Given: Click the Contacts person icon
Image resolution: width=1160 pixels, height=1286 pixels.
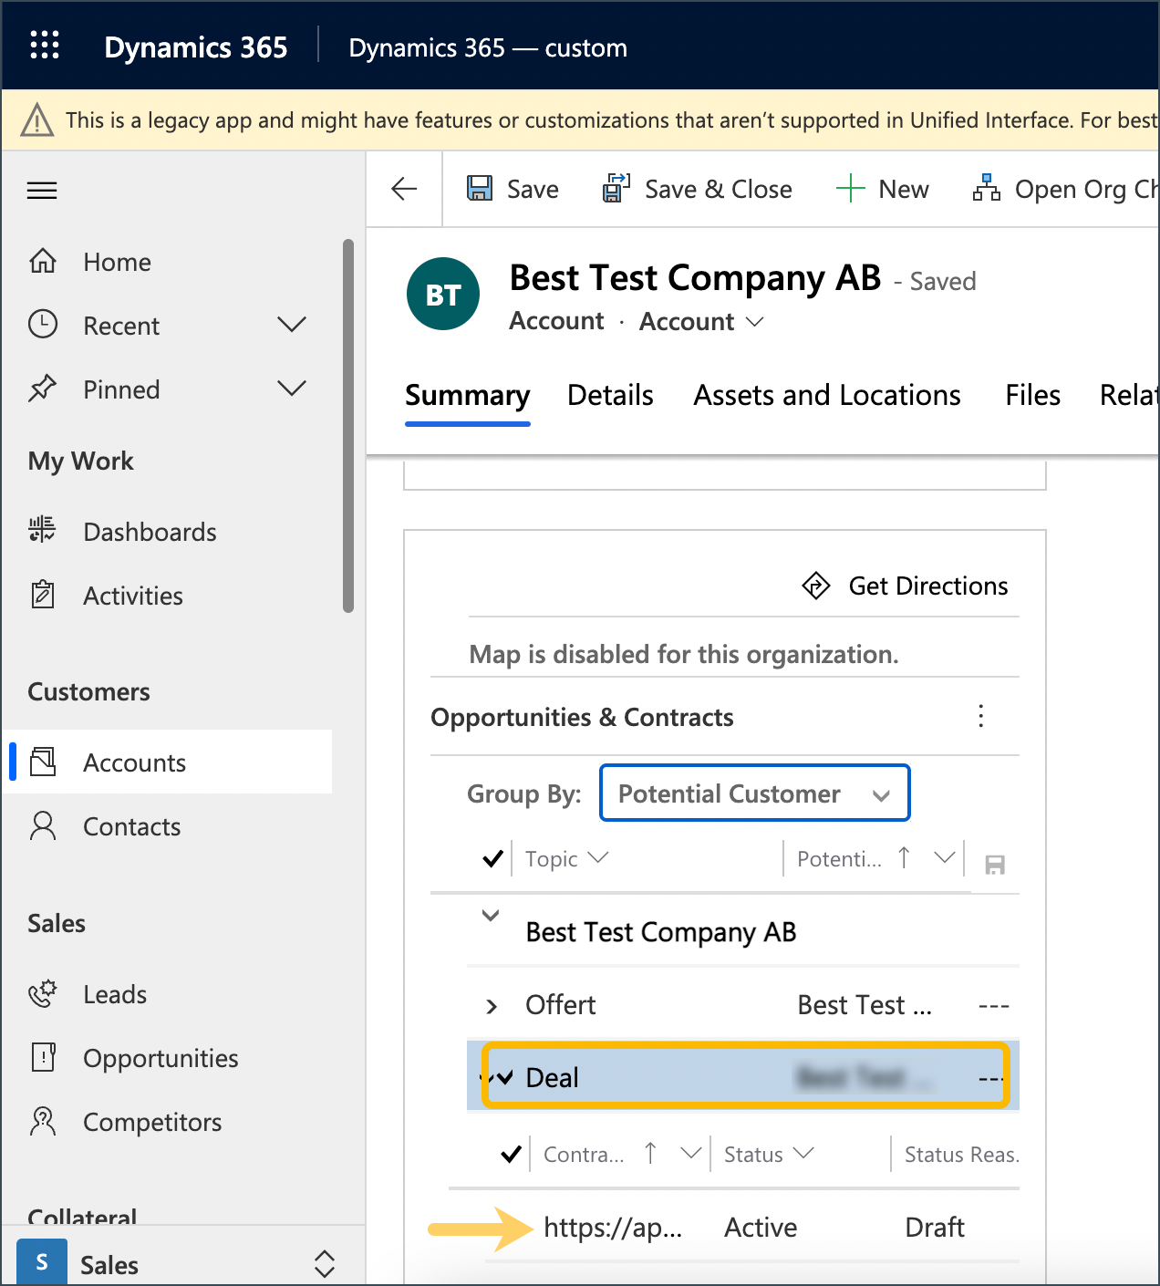Looking at the screenshot, I should [43, 825].
